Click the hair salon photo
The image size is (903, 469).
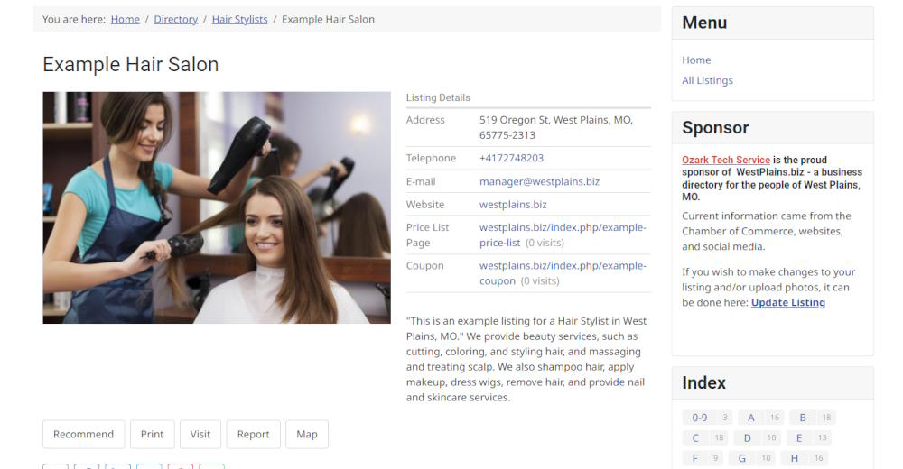click(217, 207)
